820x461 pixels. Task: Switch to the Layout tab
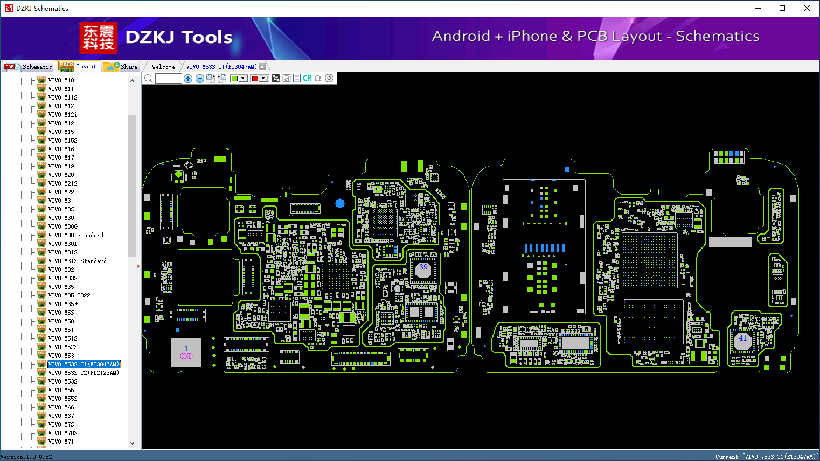(78, 66)
